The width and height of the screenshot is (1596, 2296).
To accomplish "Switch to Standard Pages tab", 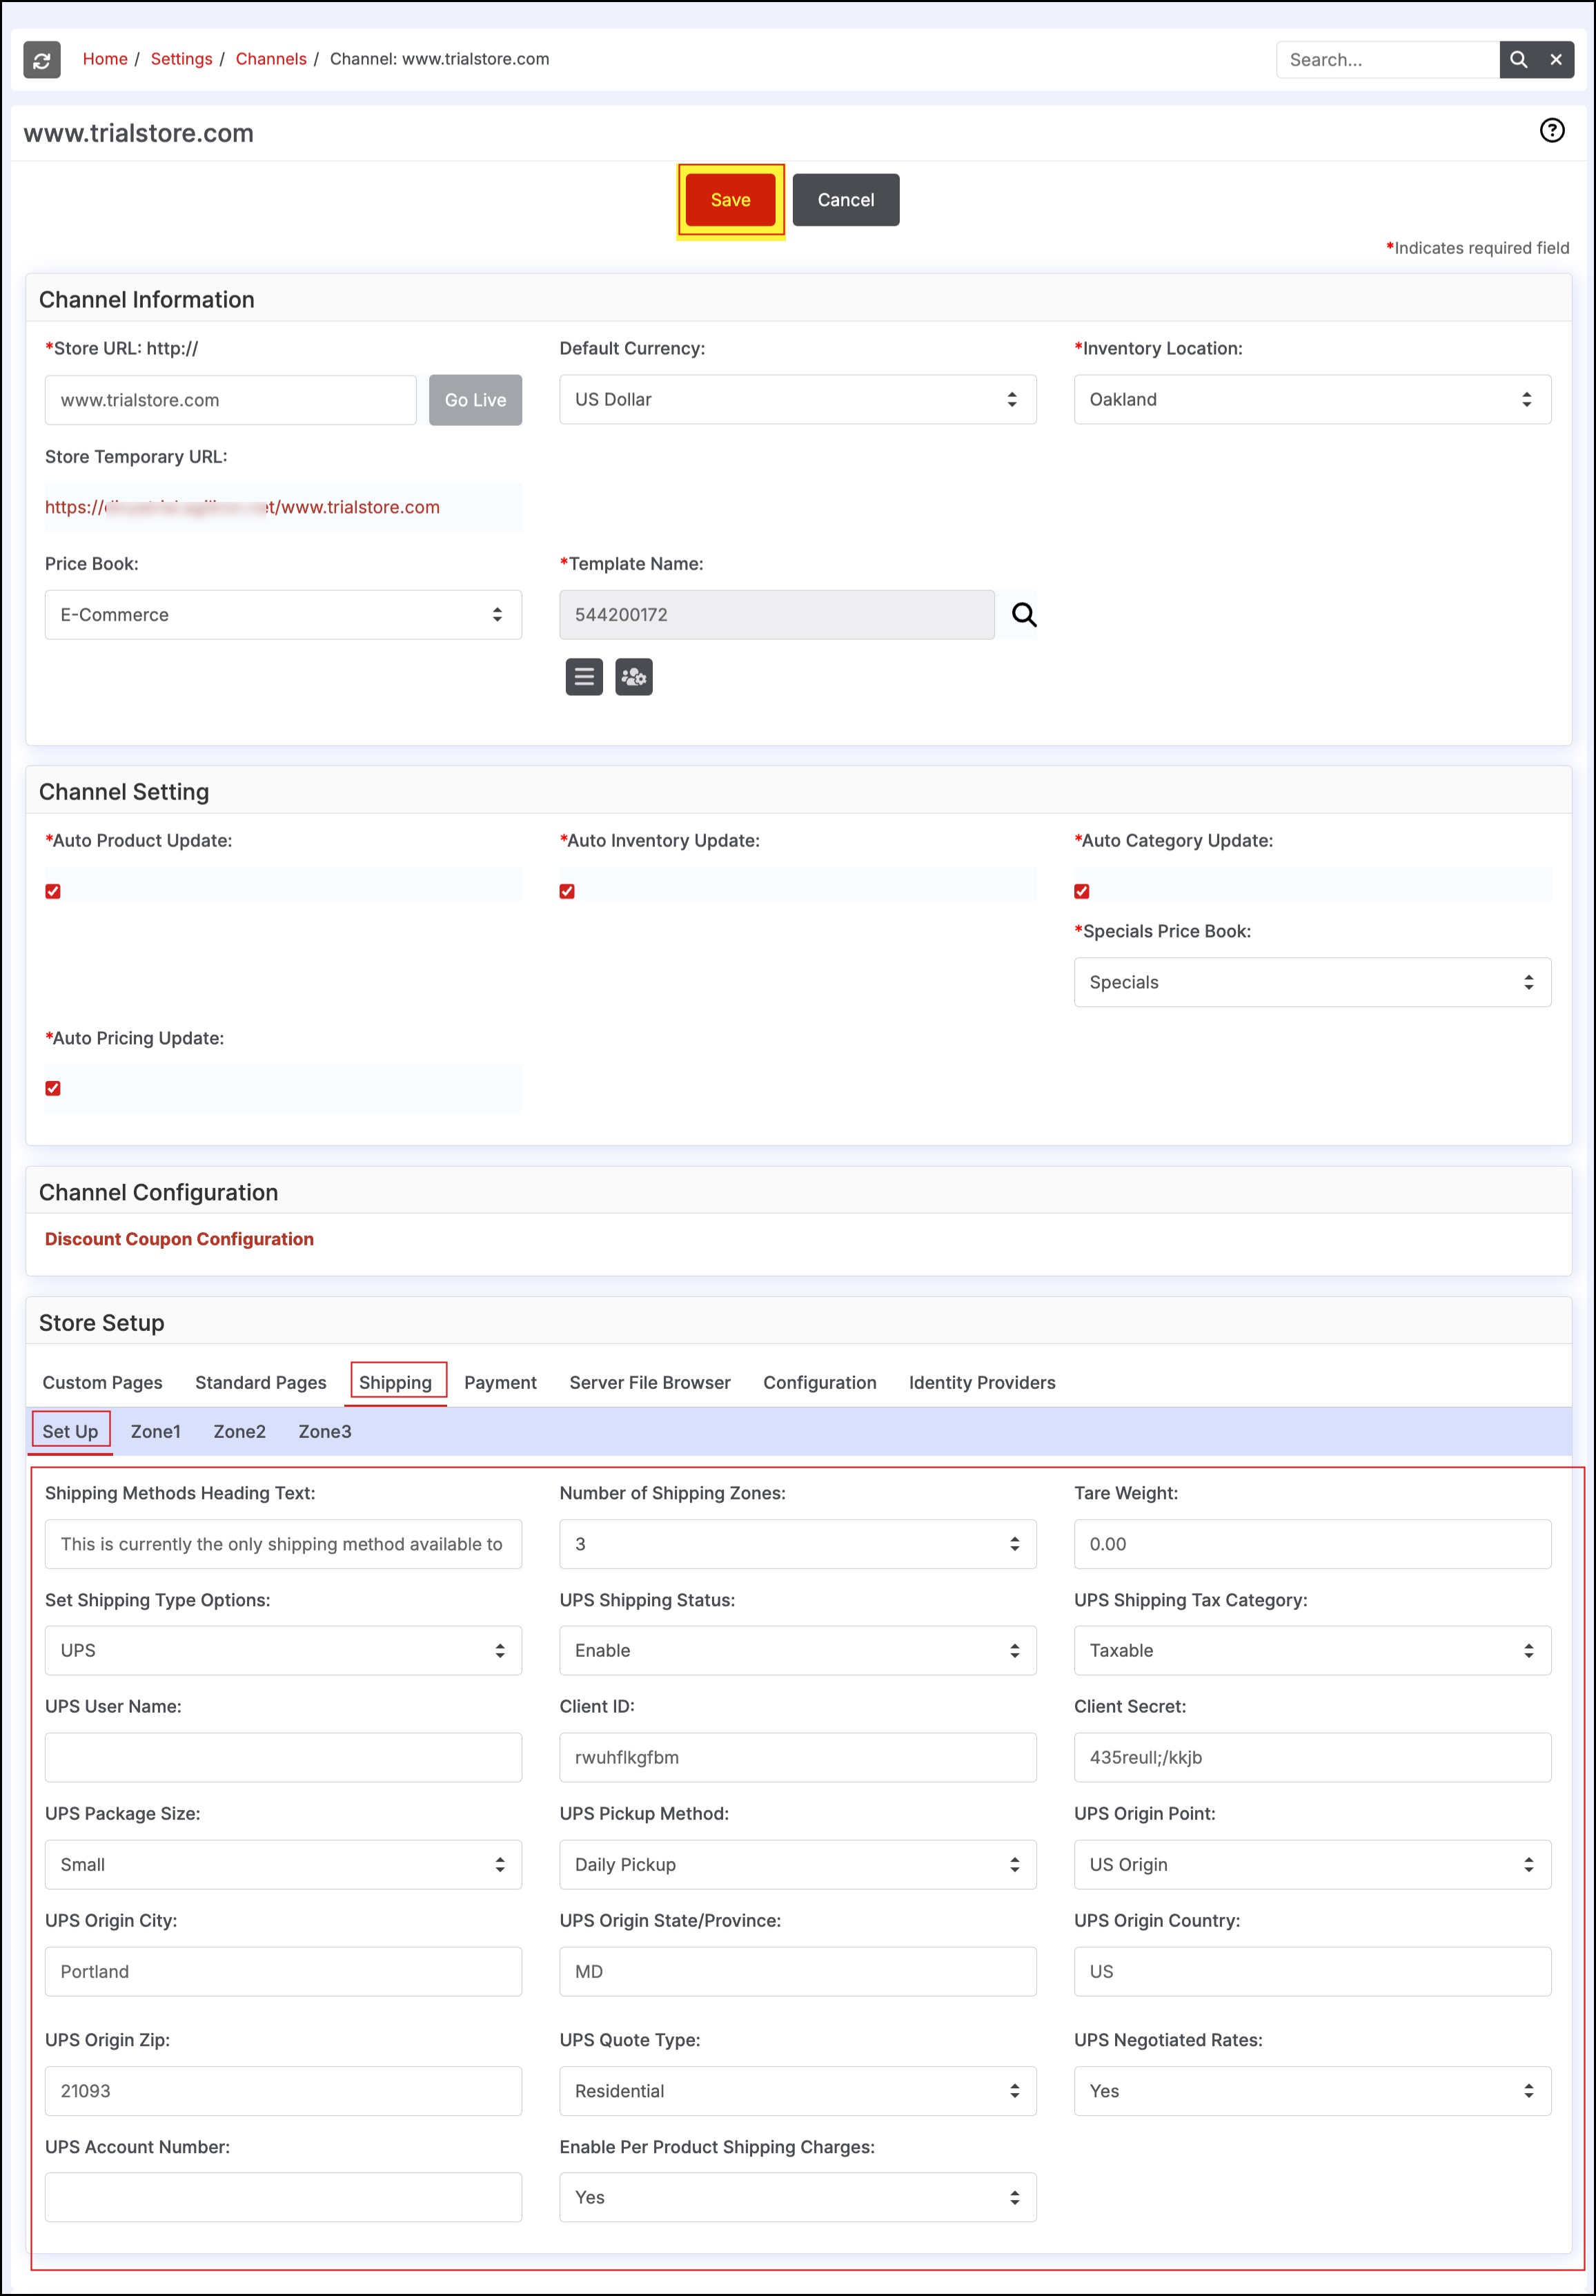I will [261, 1382].
